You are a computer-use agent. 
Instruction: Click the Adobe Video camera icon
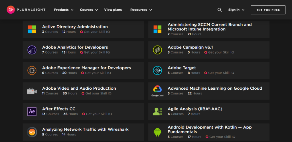(32, 91)
